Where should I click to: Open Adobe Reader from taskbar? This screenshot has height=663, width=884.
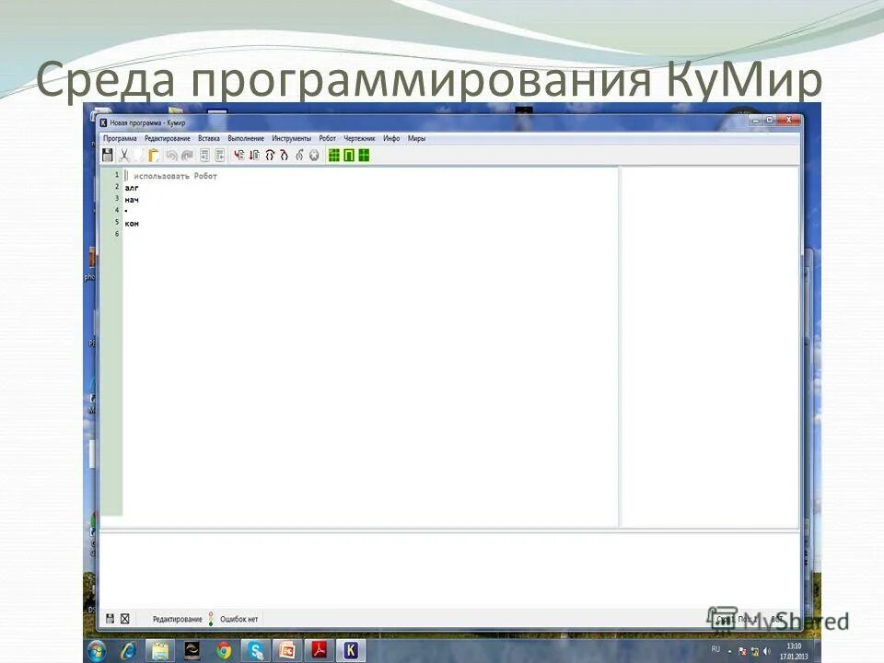(x=320, y=651)
